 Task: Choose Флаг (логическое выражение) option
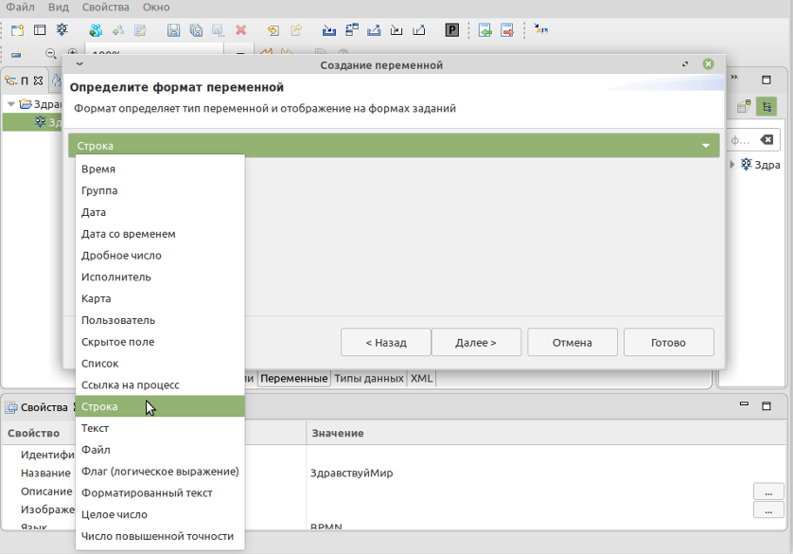pyautogui.click(x=160, y=472)
